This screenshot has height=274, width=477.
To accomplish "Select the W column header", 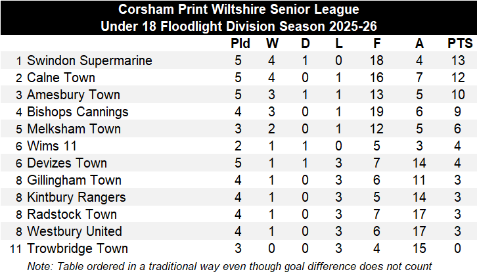I will pyautogui.click(x=272, y=44).
